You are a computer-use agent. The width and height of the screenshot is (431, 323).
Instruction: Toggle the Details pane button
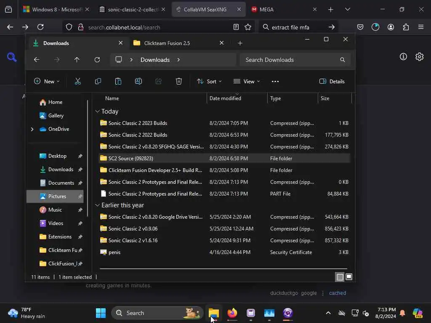click(332, 81)
